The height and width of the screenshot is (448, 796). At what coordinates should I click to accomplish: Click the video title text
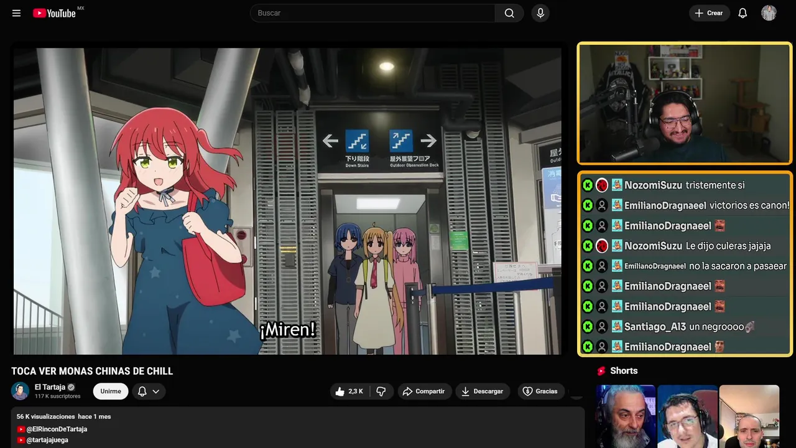pyautogui.click(x=92, y=371)
